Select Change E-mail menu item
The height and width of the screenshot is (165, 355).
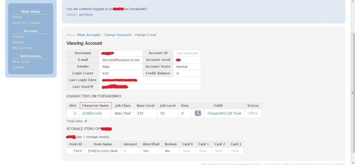coord(145,35)
